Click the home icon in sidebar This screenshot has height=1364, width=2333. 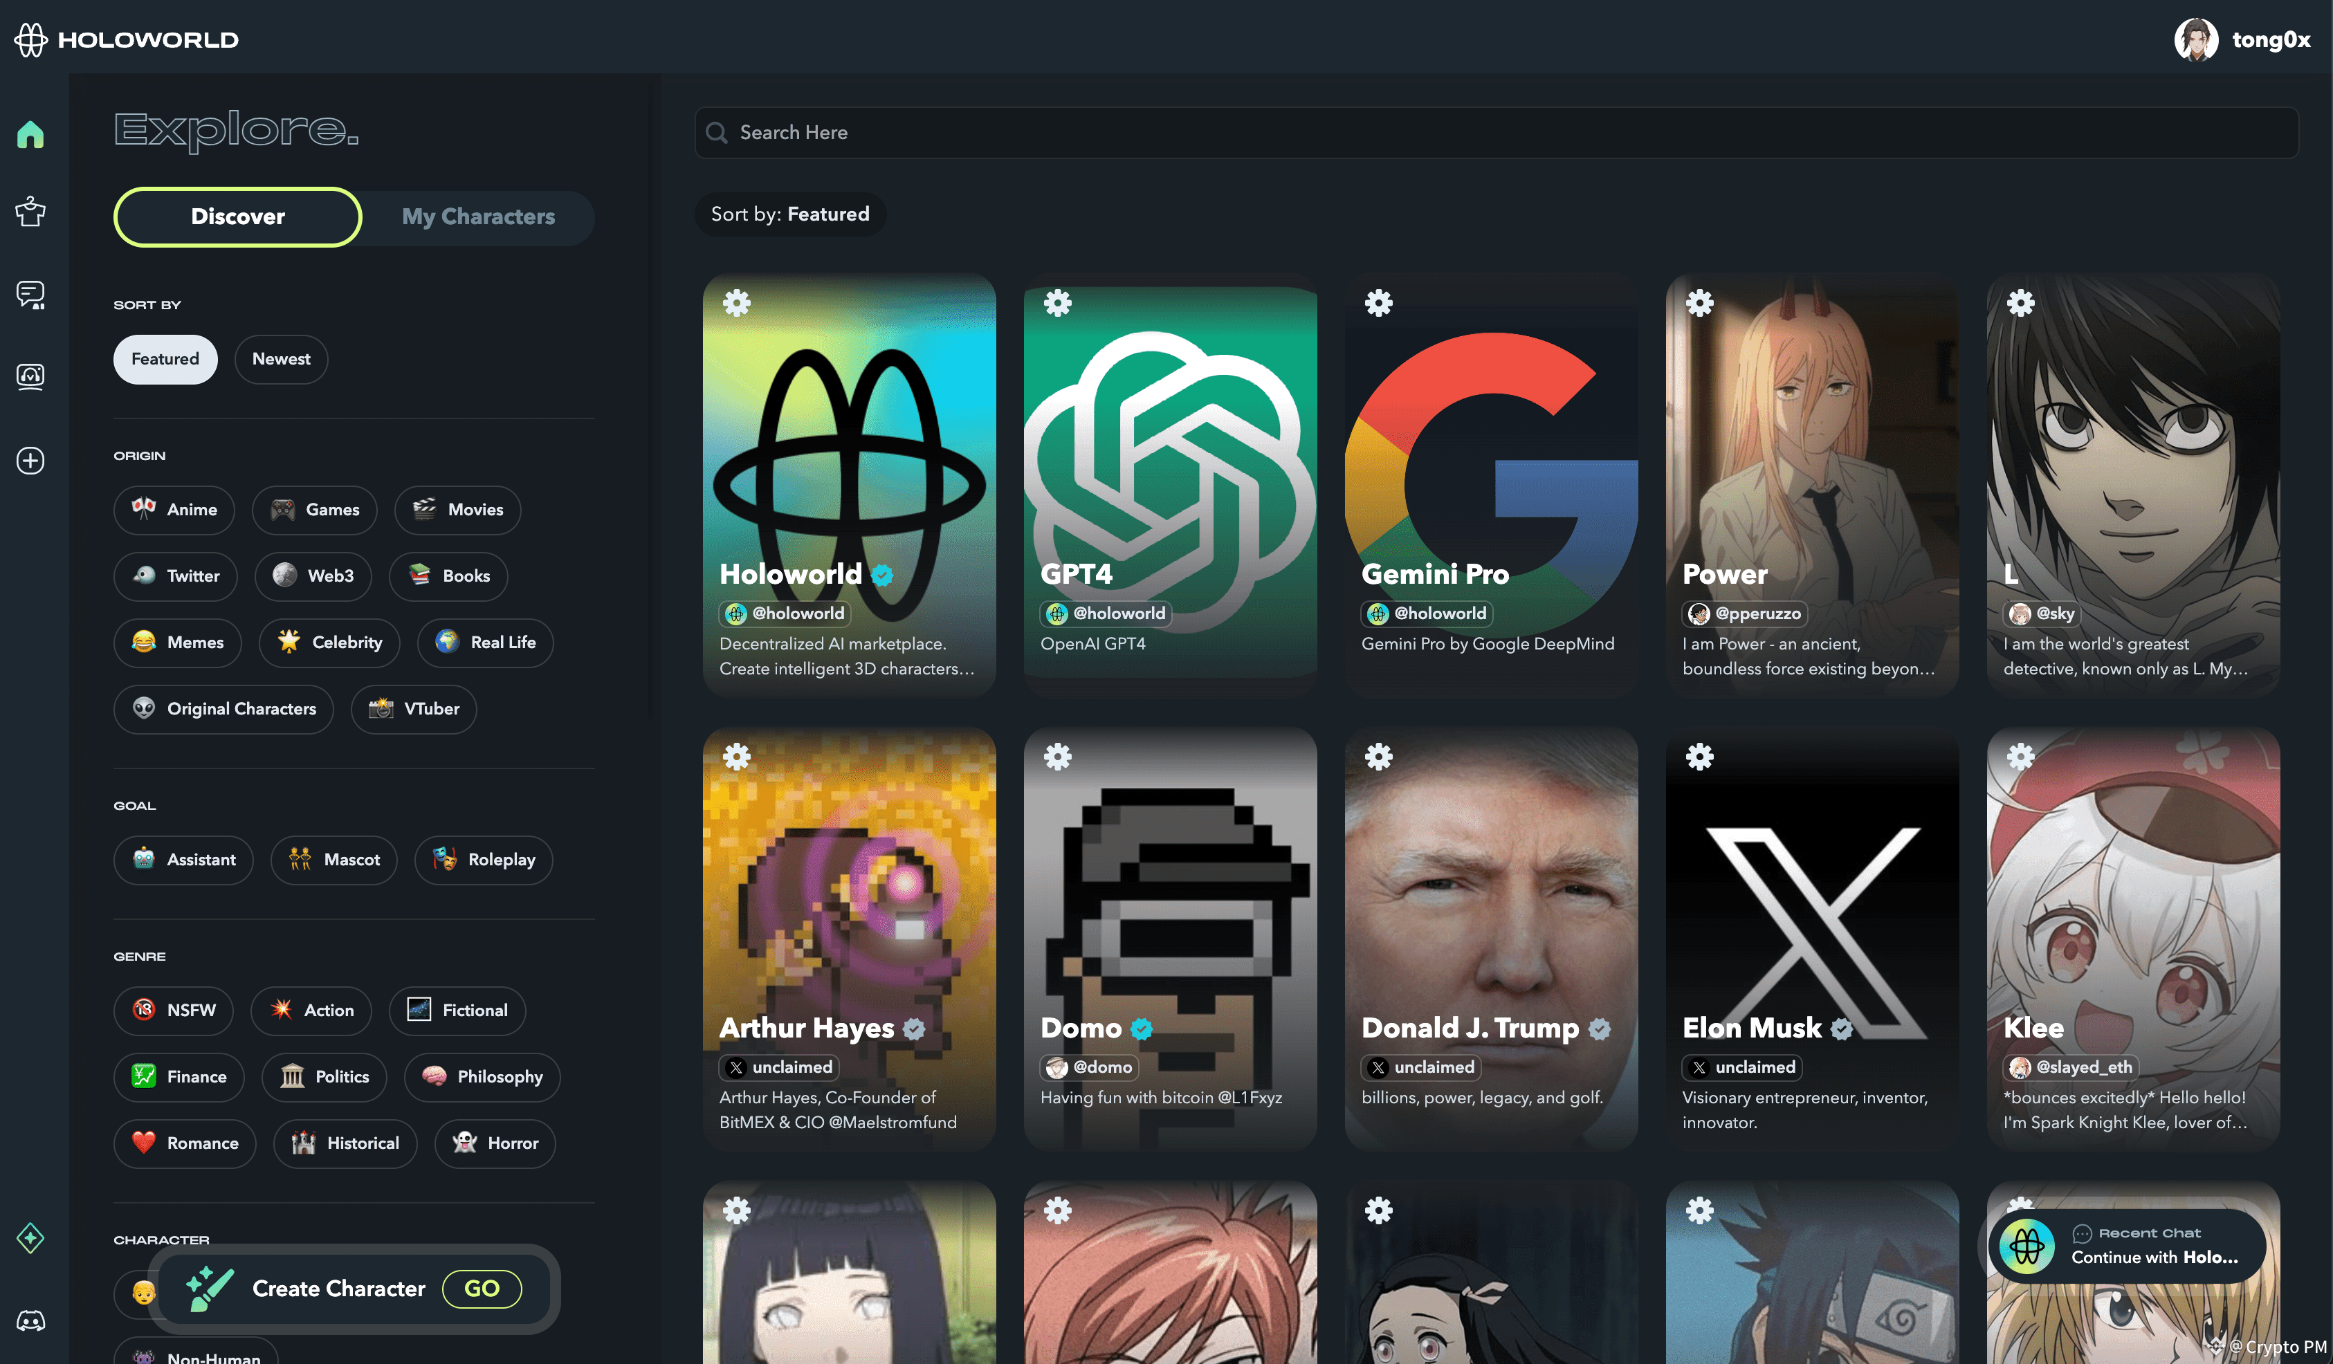30,135
